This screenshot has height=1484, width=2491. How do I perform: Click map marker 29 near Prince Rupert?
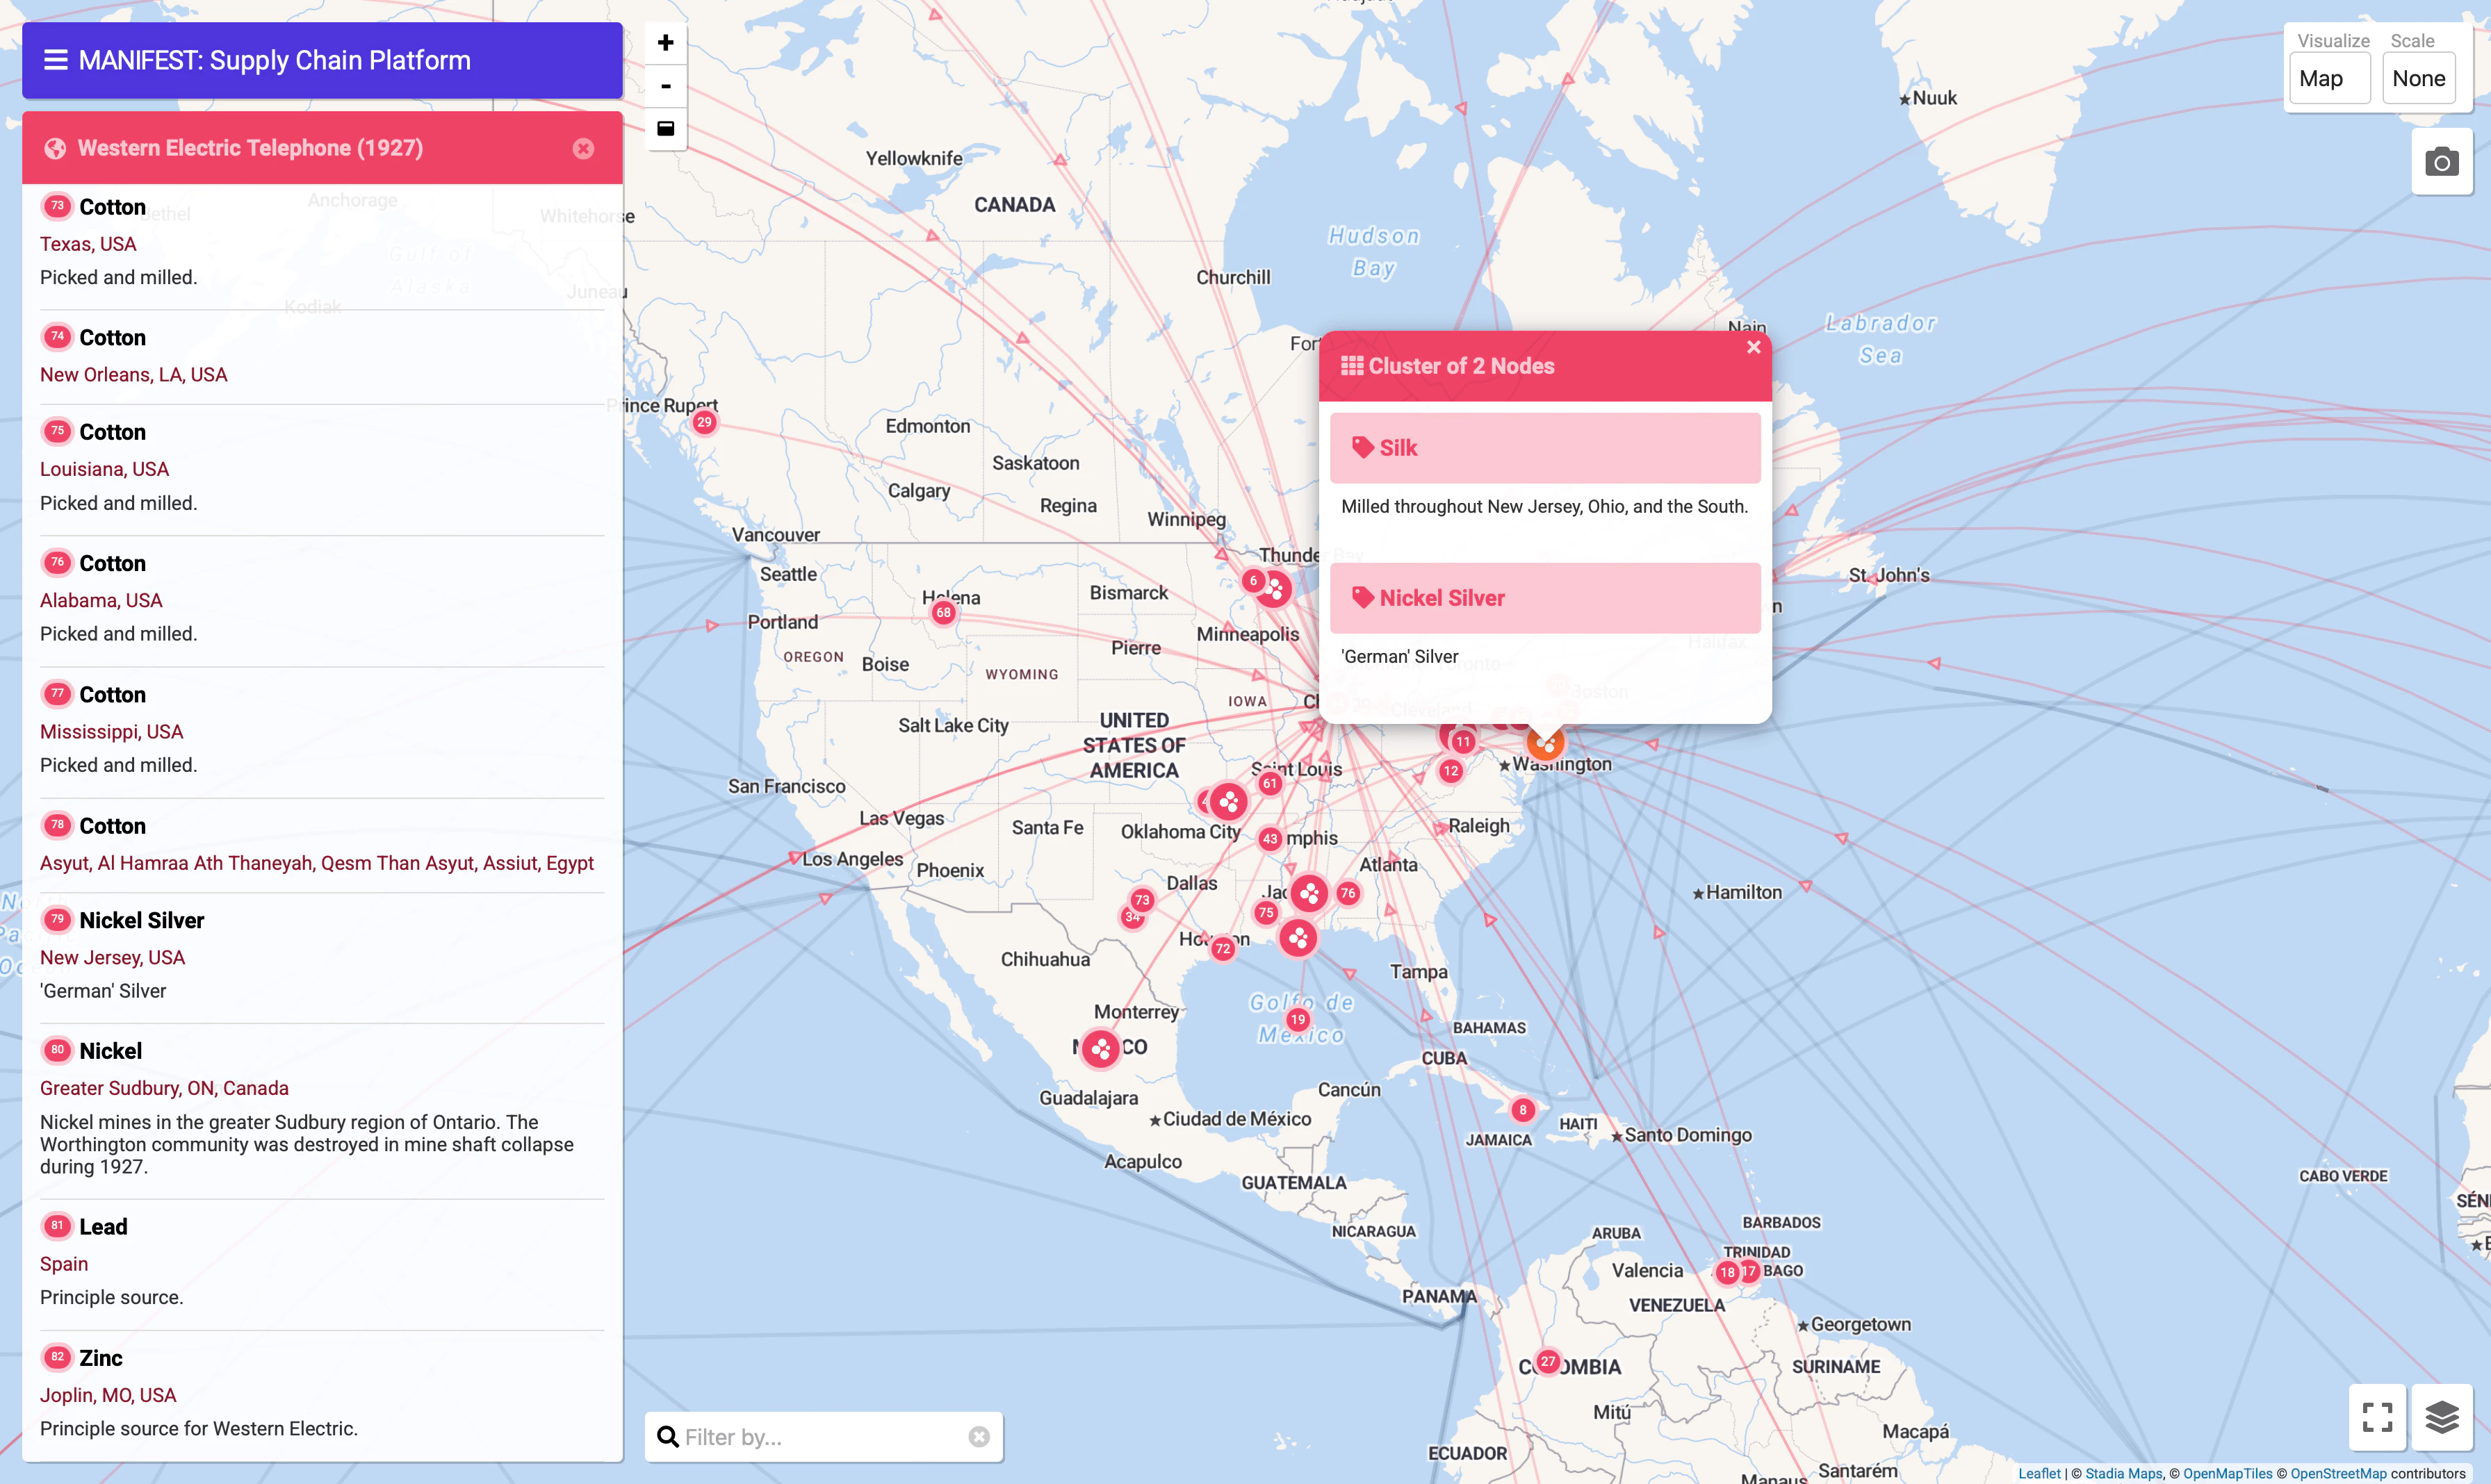click(704, 422)
